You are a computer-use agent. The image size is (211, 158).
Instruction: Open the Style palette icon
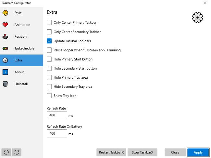[x=5, y=13]
